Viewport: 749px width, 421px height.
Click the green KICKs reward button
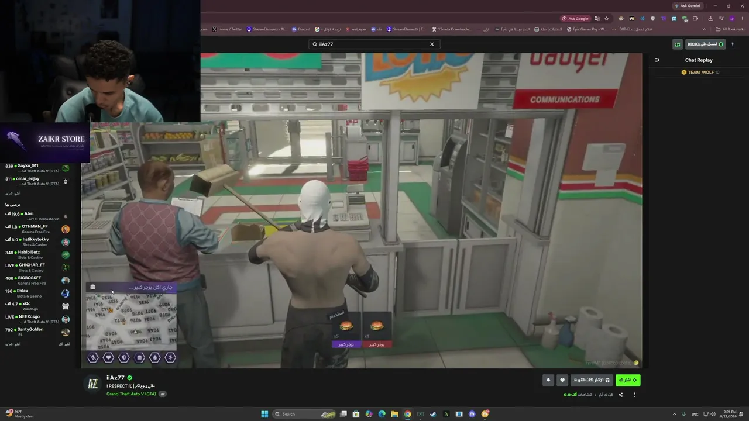point(705,44)
